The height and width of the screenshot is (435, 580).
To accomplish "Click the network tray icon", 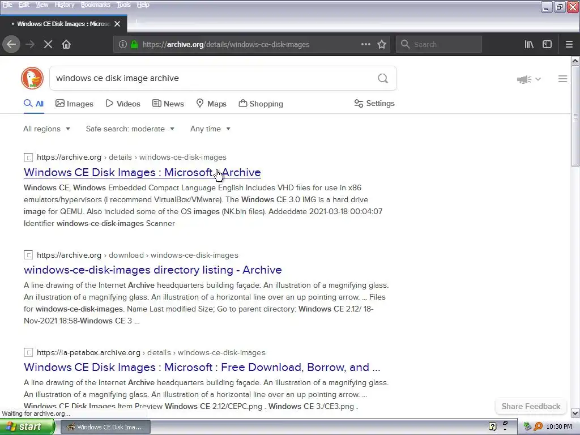I will [527, 427].
